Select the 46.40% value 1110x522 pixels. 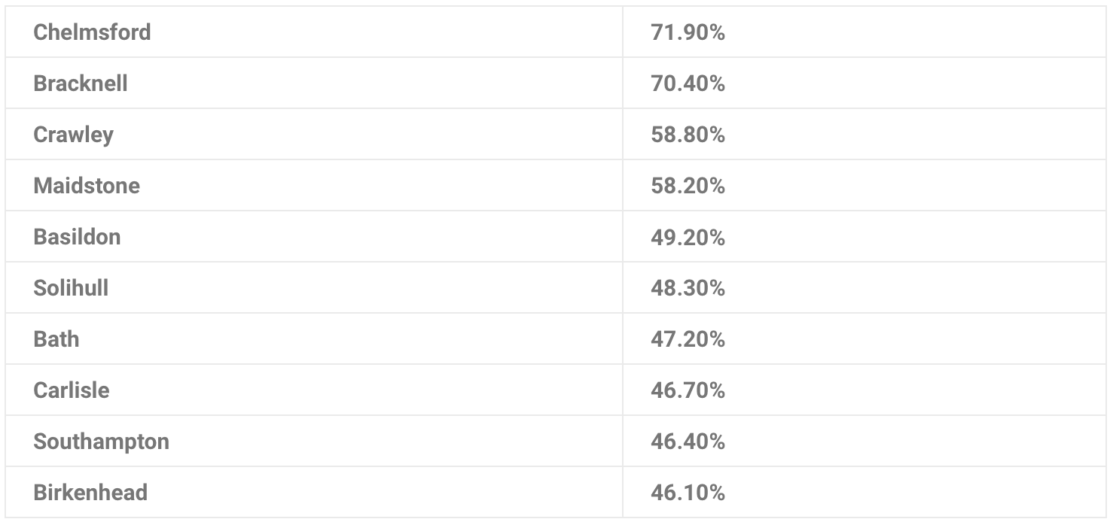[x=688, y=442]
